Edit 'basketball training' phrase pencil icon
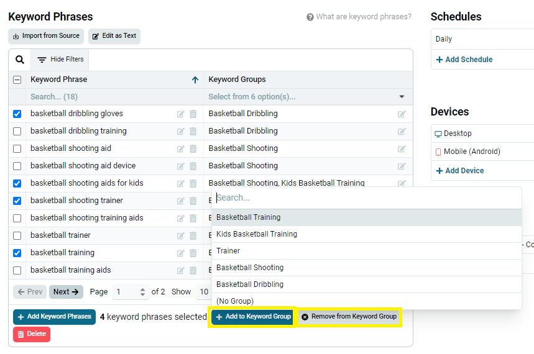The width and height of the screenshot is (534, 354). point(180,253)
